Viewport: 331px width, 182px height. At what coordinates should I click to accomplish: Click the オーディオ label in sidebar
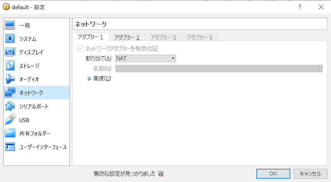tap(29, 79)
